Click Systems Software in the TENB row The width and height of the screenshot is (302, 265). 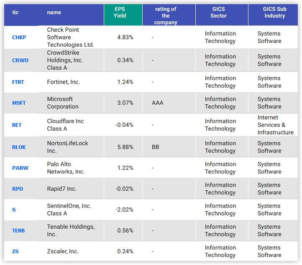click(x=269, y=231)
